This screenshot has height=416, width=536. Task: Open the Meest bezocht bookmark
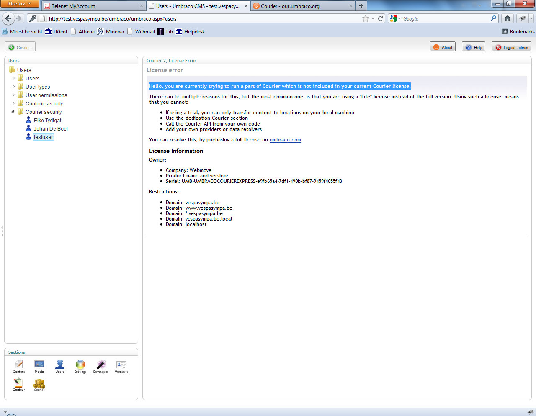22,31
